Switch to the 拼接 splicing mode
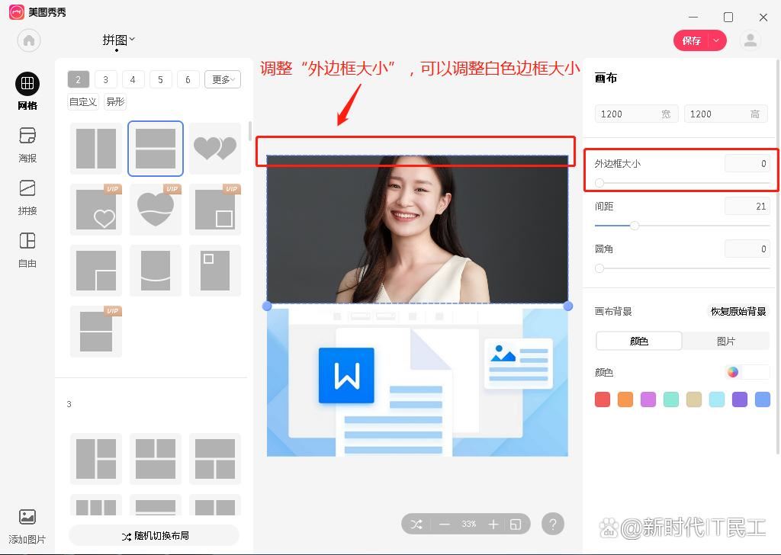Screen dimensions: 781x555 [x=27, y=197]
